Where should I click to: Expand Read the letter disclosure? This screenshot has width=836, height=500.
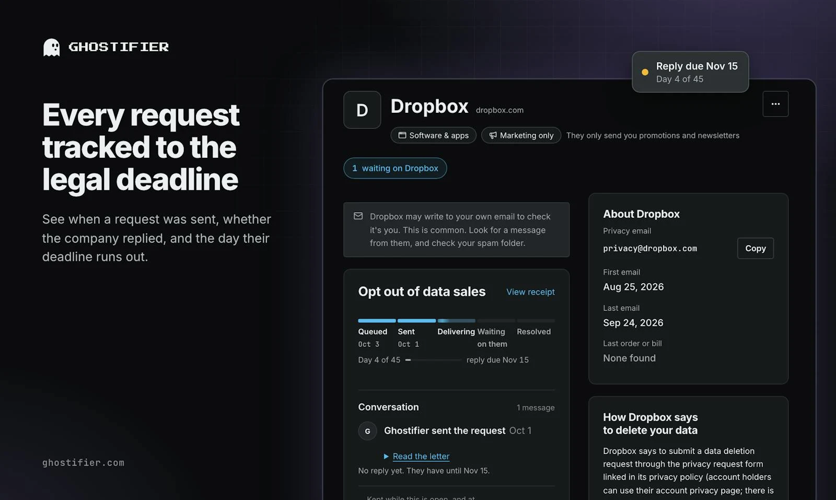[x=416, y=456]
